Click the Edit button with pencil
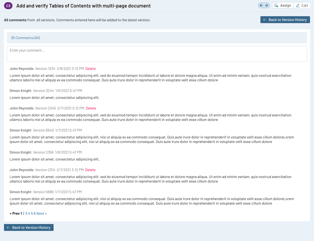This screenshot has width=314, height=241. tap(302, 6)
